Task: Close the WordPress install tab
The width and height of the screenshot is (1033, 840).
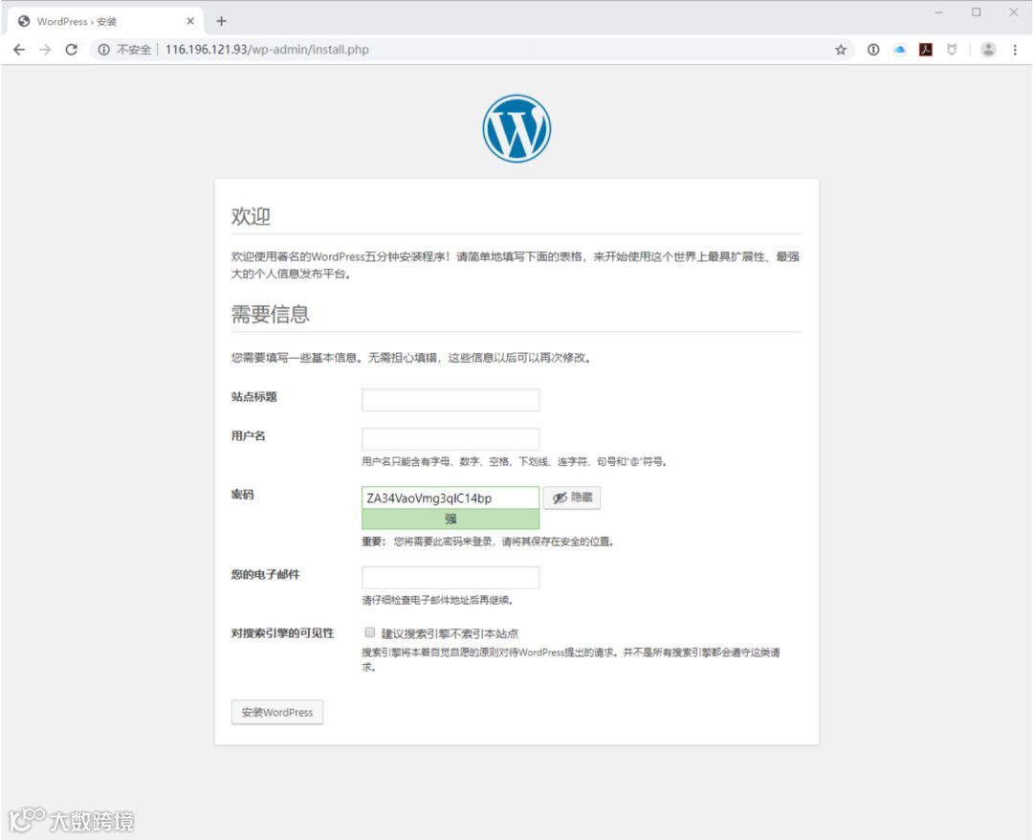Action: pyautogui.click(x=189, y=21)
